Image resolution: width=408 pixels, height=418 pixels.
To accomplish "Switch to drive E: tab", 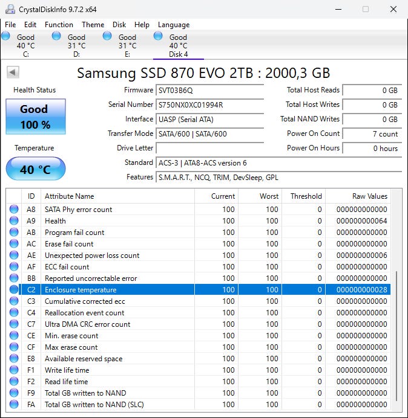I will [128, 45].
